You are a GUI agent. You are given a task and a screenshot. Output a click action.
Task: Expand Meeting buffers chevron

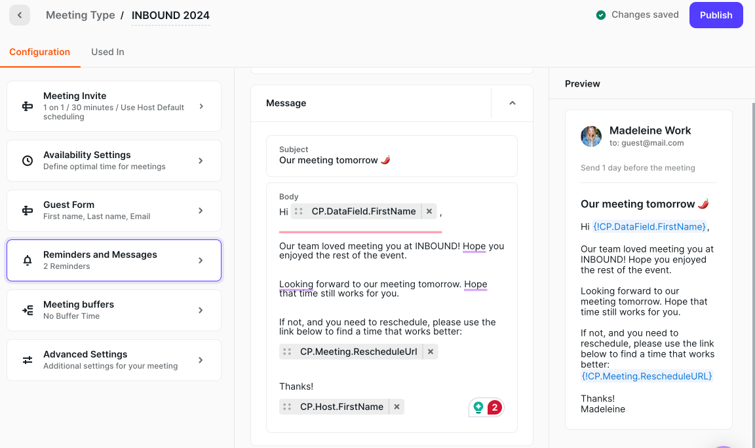pos(201,310)
